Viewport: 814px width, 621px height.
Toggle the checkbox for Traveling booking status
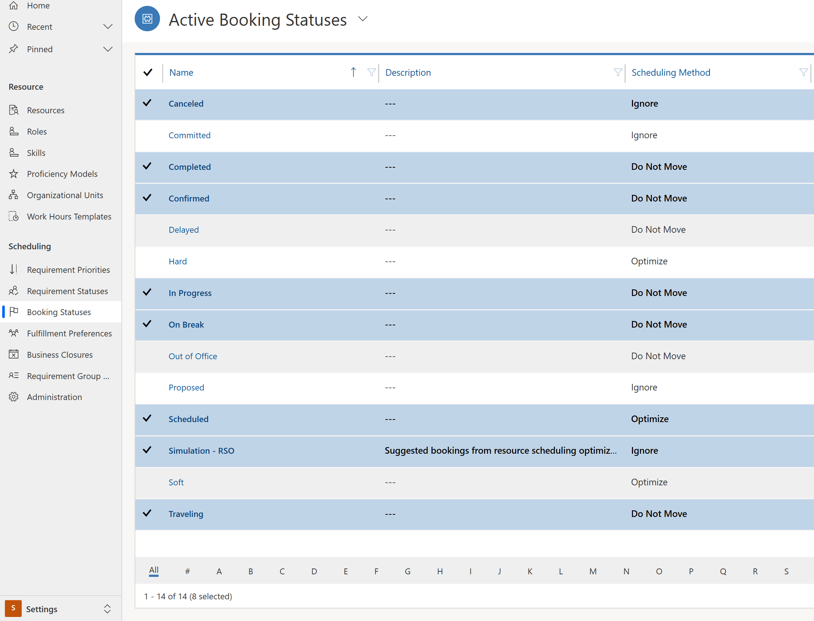(148, 513)
